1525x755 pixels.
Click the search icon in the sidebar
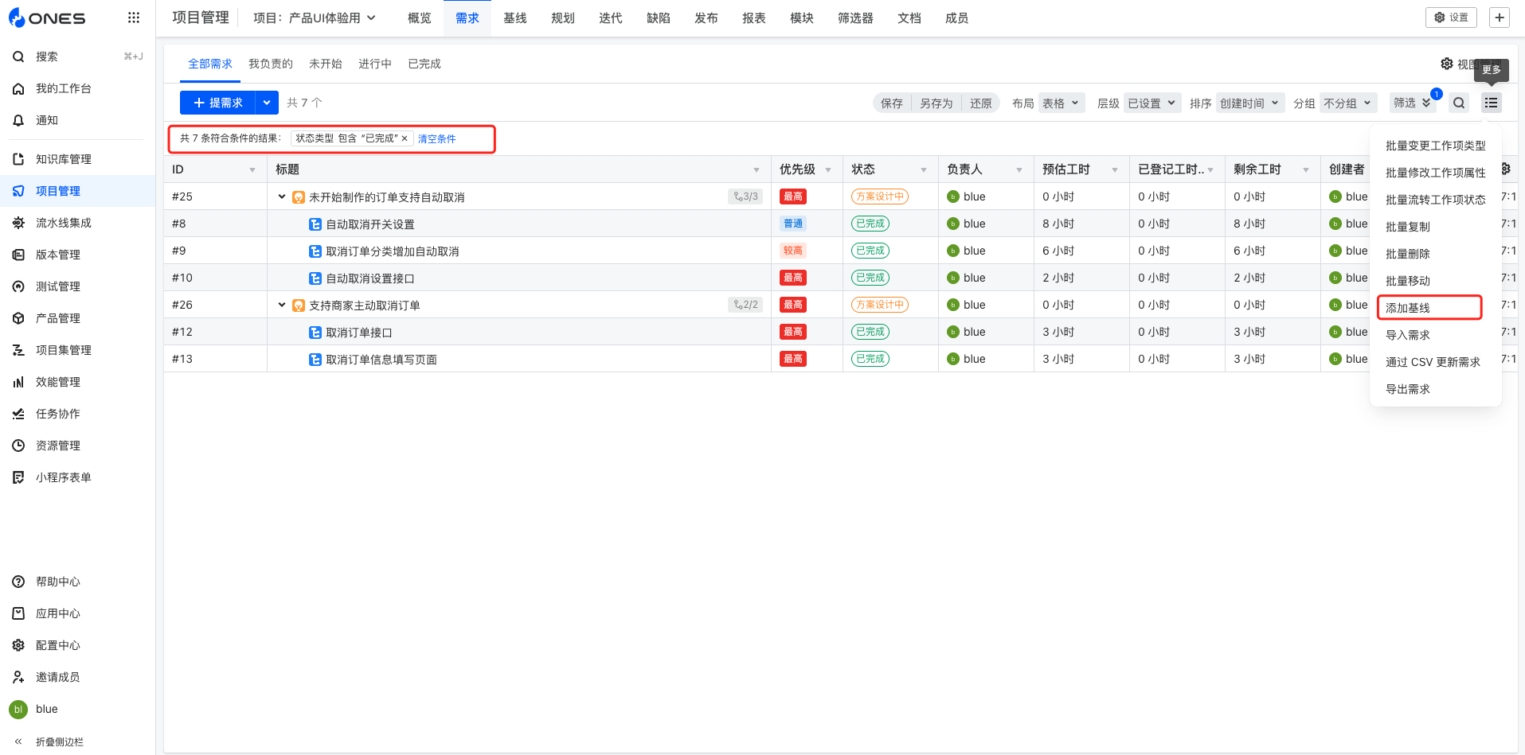click(18, 56)
